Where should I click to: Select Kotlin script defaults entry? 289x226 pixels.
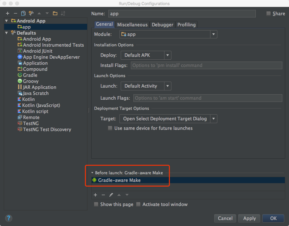[x=33, y=111]
